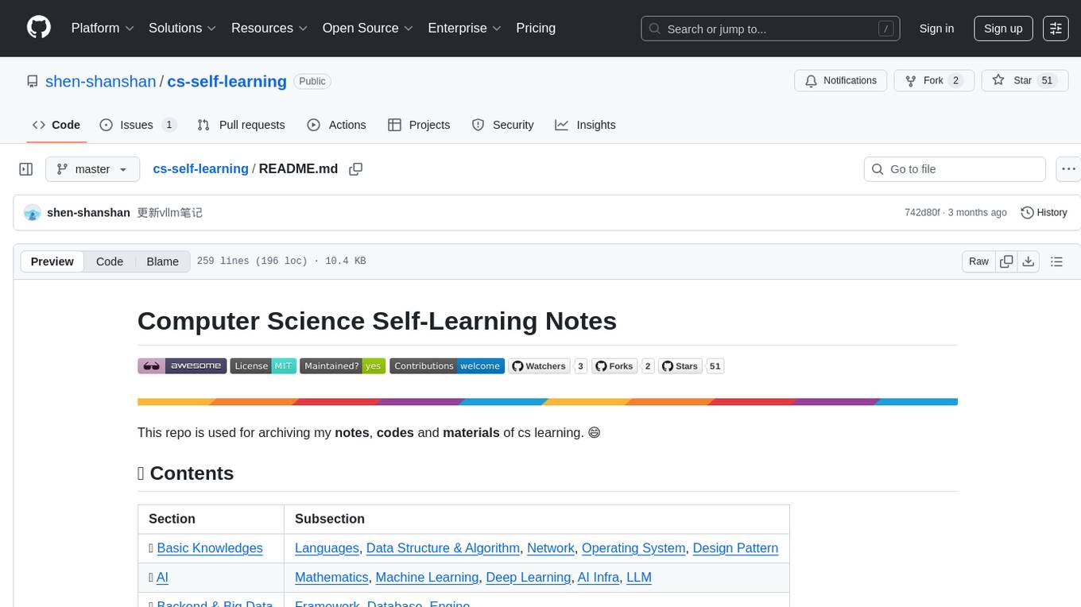Open the Actions tab
1081x607 pixels.
click(x=336, y=125)
